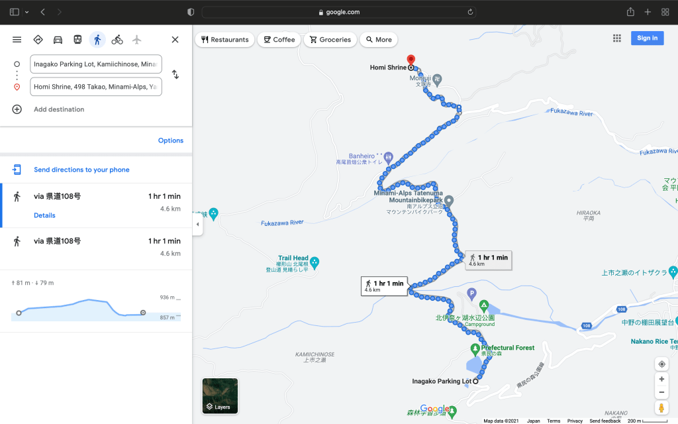
Task: Reverse starting point and destination
Action: [175, 75]
